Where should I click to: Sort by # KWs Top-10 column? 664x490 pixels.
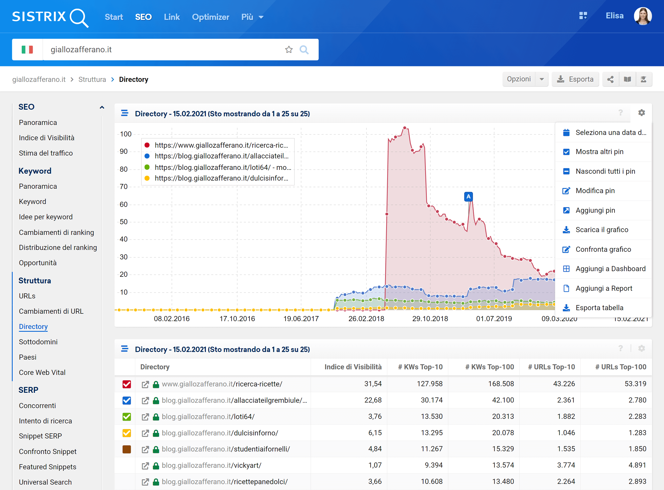(420, 367)
